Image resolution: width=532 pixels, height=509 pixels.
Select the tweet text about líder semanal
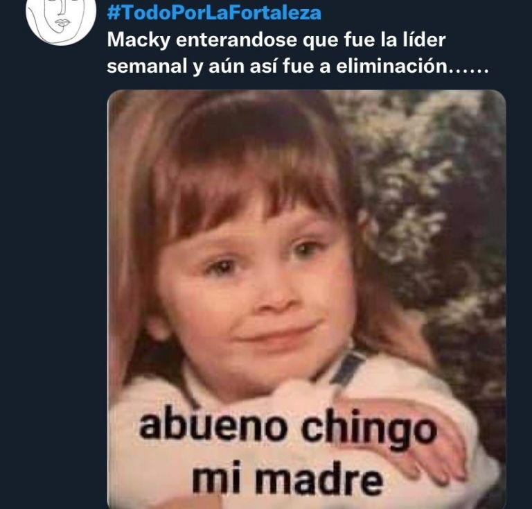pyautogui.click(x=298, y=53)
